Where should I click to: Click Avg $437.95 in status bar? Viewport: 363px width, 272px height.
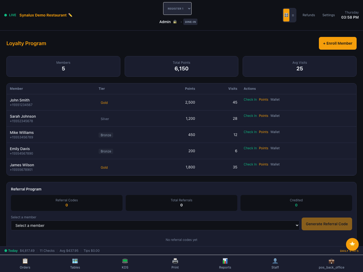pyautogui.click(x=69, y=251)
